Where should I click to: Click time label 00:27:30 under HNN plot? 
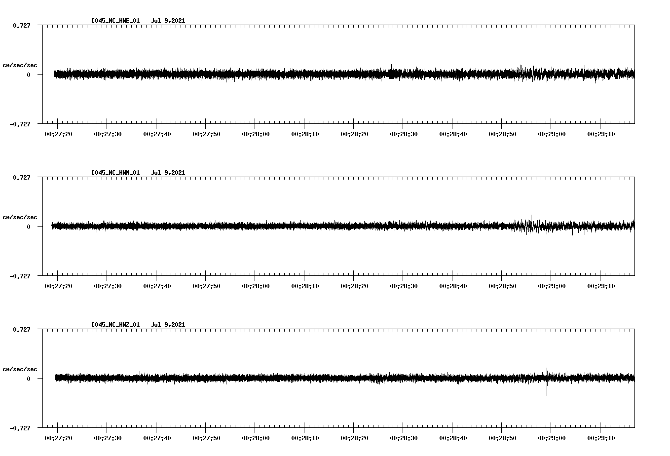pos(108,286)
